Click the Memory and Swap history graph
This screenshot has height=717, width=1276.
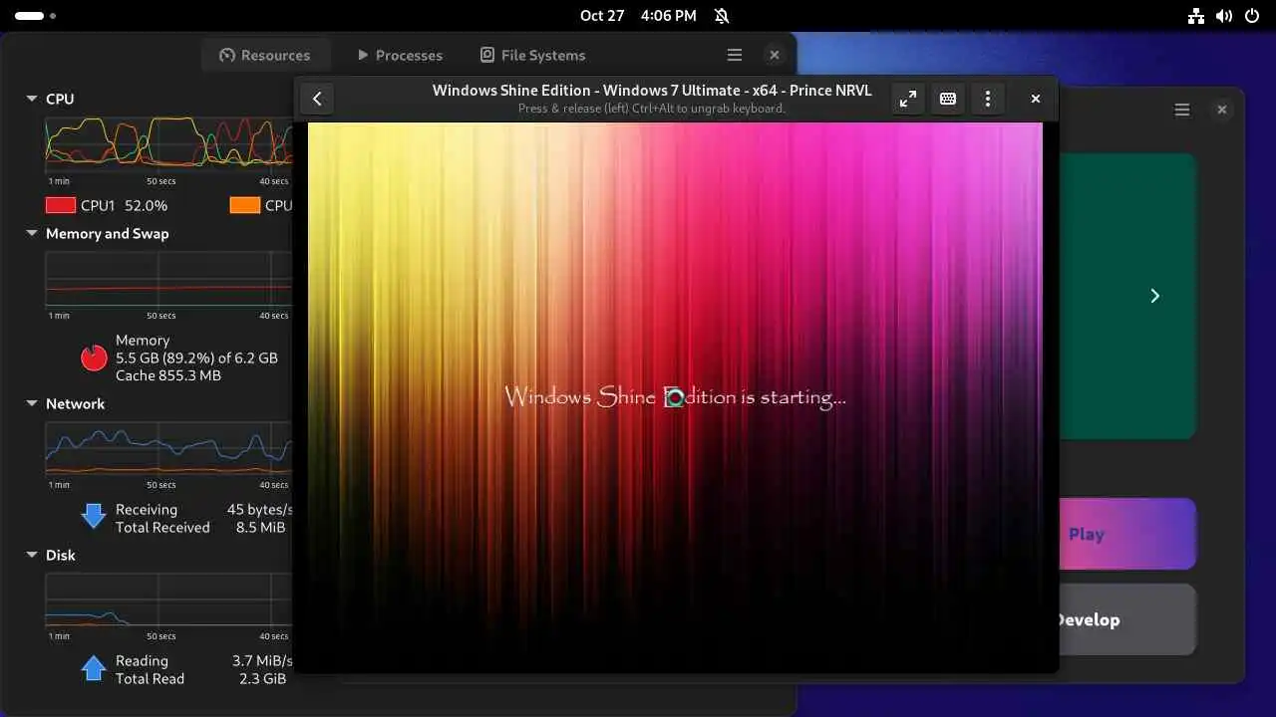(x=168, y=280)
